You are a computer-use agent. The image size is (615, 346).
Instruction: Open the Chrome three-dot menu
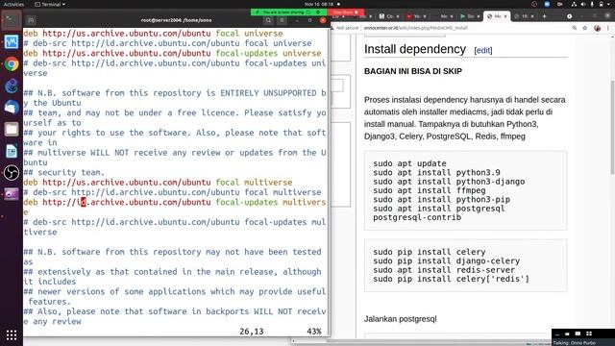point(608,28)
